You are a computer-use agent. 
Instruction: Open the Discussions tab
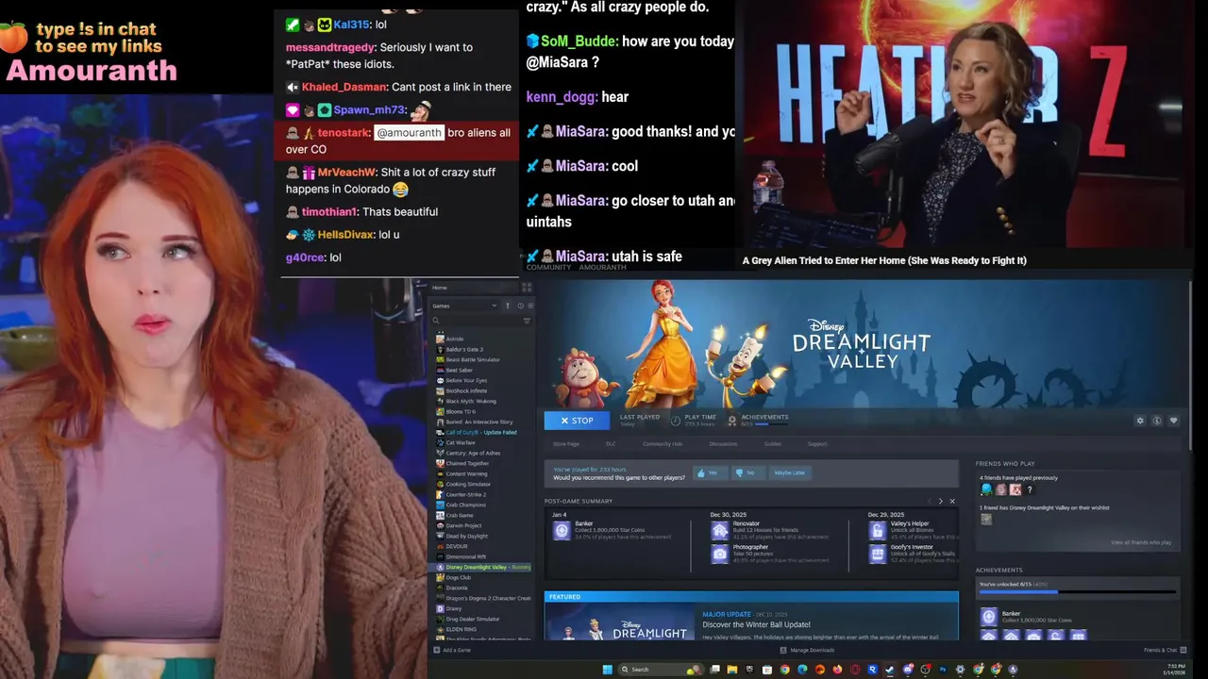click(x=724, y=444)
